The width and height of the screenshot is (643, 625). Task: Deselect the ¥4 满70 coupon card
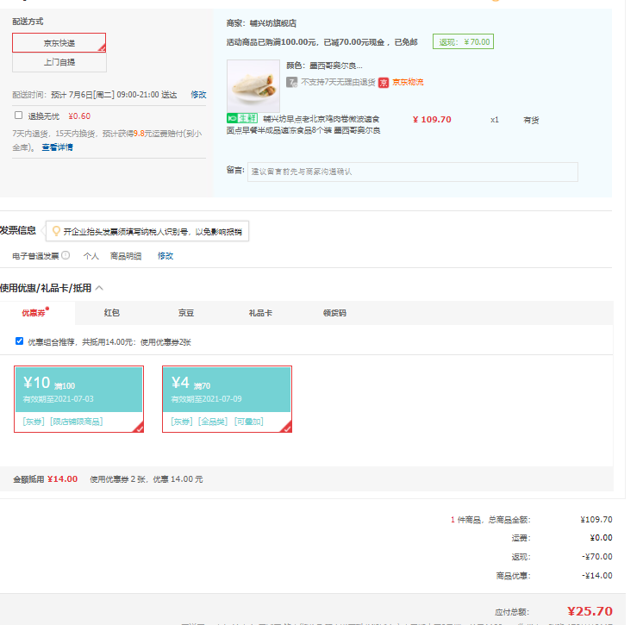point(227,399)
